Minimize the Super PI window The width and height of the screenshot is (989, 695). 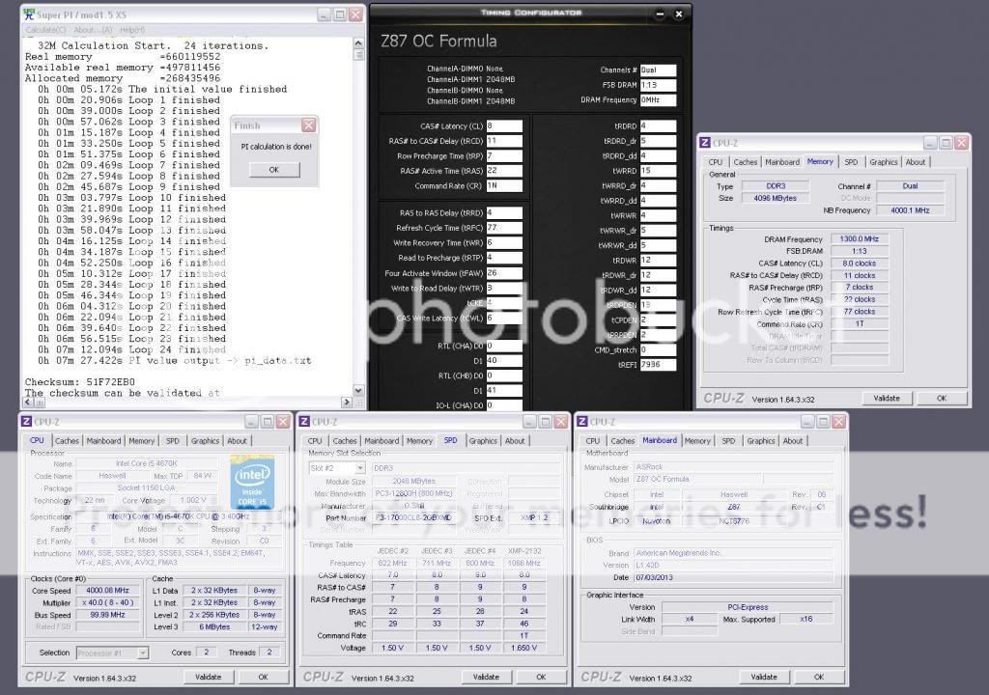click(x=323, y=14)
